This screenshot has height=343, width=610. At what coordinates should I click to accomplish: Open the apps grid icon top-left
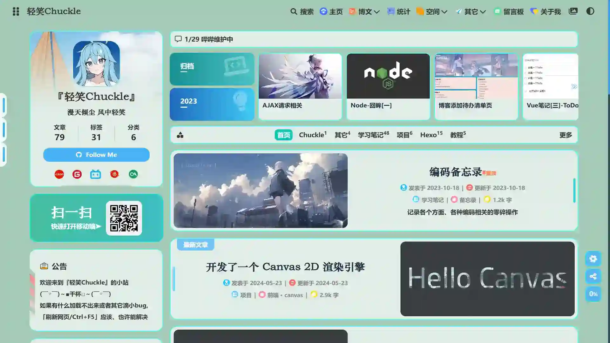pyautogui.click(x=16, y=11)
